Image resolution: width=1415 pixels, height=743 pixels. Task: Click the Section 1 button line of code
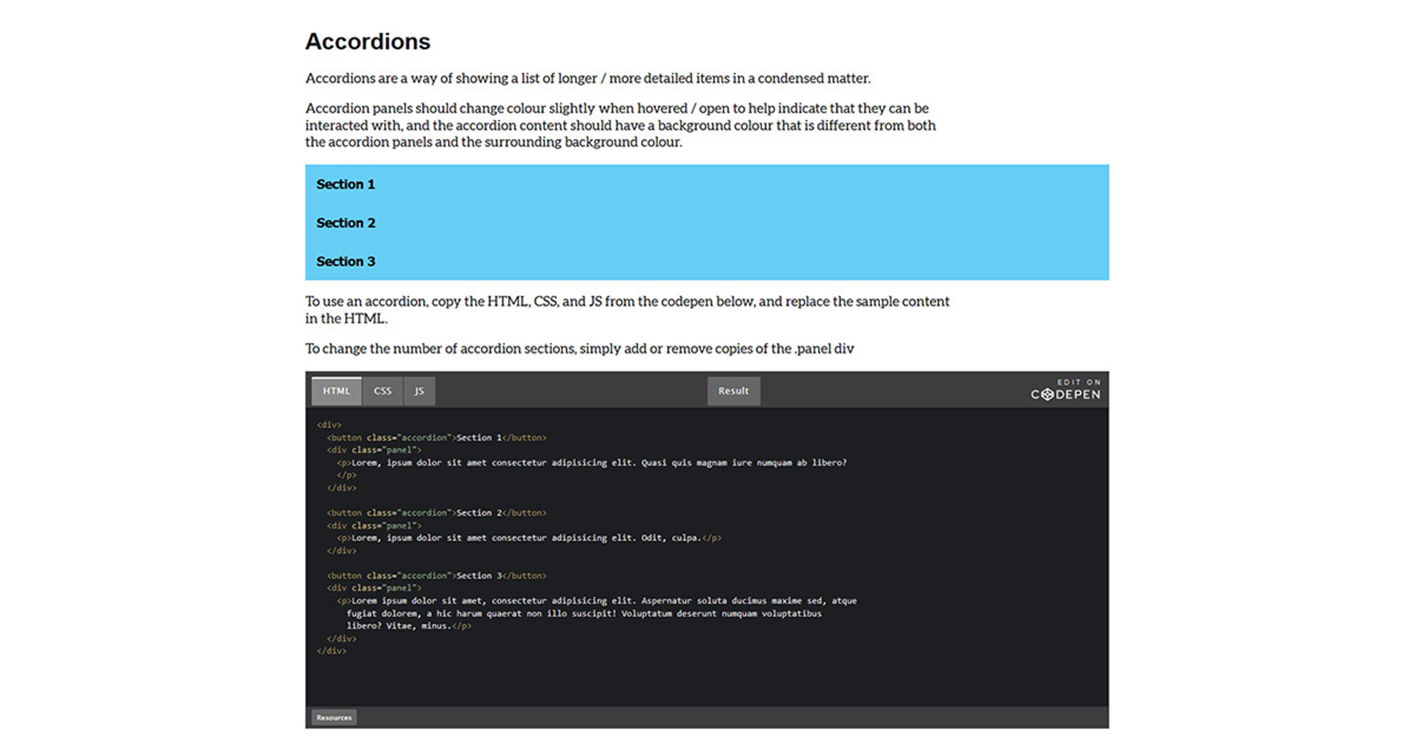436,438
